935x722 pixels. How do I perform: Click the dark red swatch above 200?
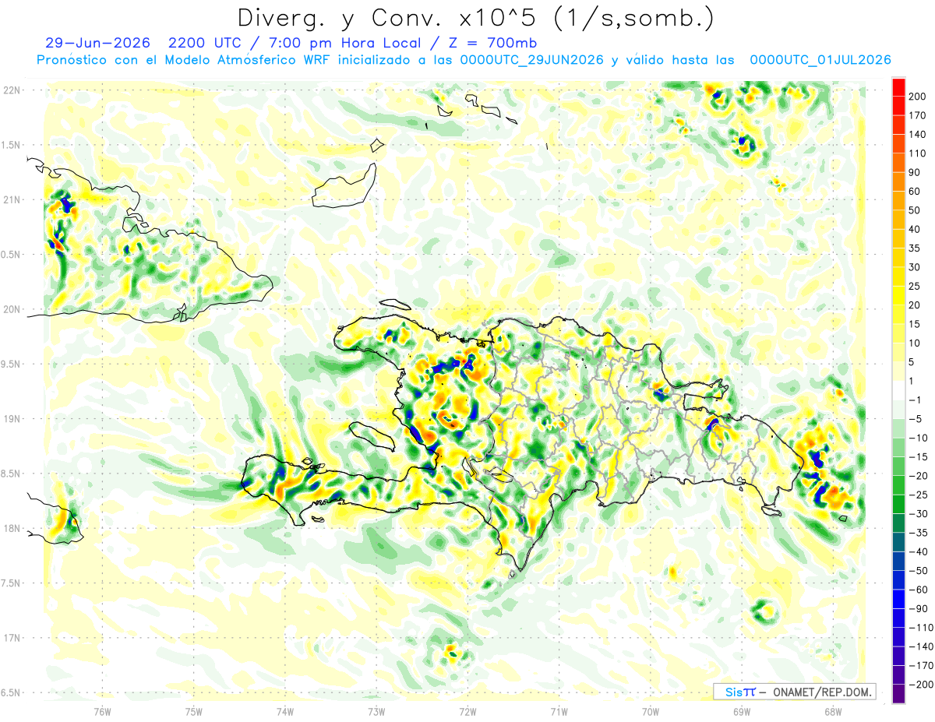pos(898,86)
